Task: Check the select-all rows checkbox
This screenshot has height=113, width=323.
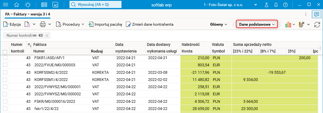Action: click(x=5, y=52)
